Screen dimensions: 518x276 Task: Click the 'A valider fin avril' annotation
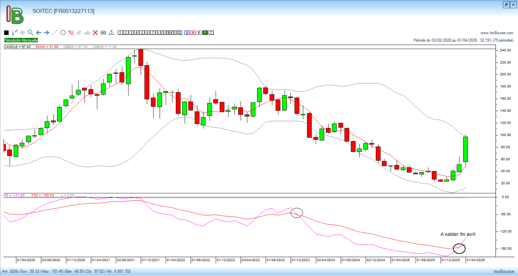(x=458, y=234)
